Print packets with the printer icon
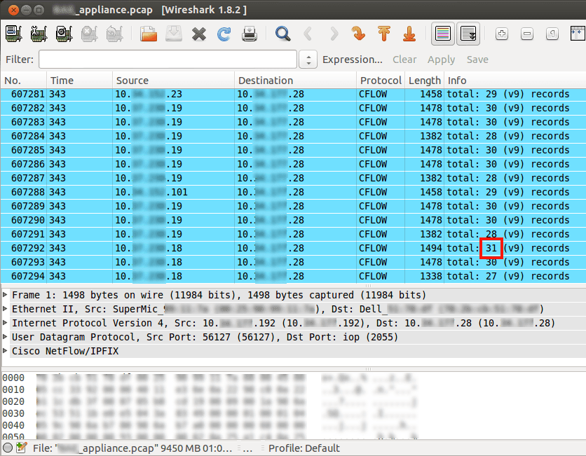586x456 pixels. pyautogui.click(x=250, y=34)
